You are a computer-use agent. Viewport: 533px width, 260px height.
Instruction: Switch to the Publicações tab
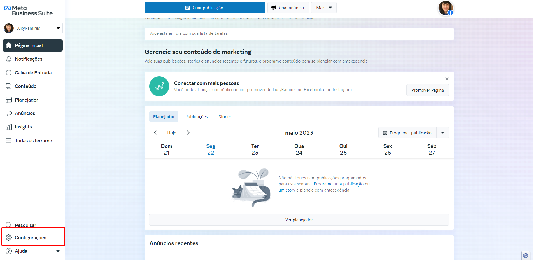pyautogui.click(x=196, y=117)
